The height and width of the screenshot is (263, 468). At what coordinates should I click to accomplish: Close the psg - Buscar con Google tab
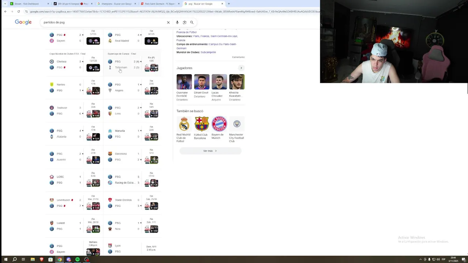pos(222,4)
